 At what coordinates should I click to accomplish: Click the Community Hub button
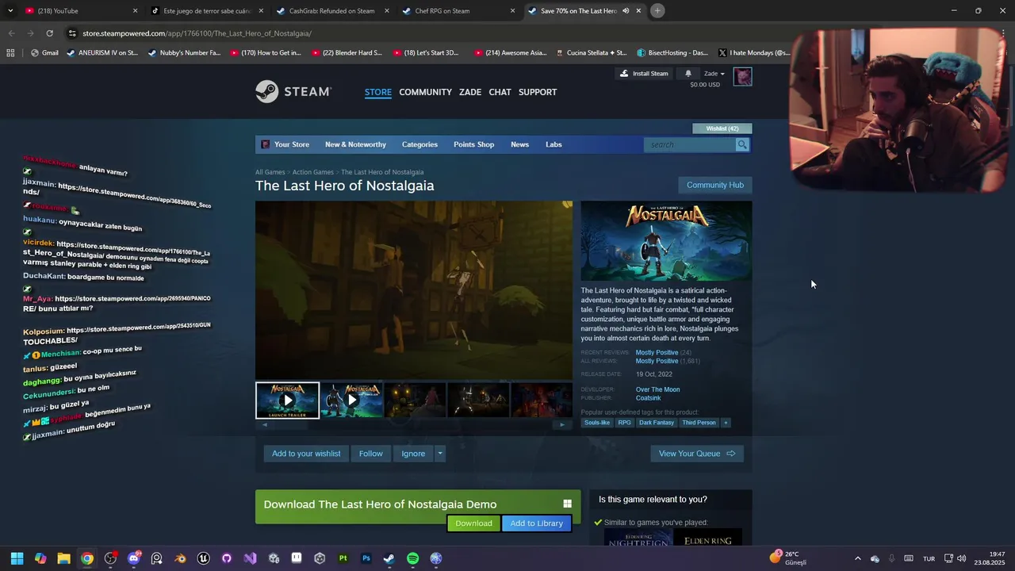[x=715, y=185]
